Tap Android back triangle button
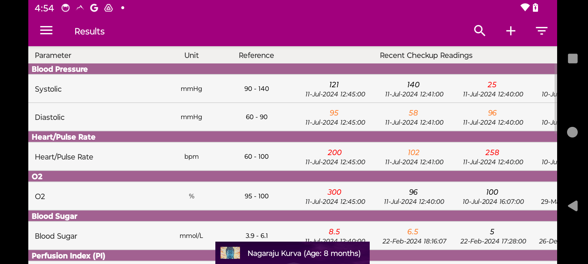Viewport: 588px width, 264px height. (573, 206)
